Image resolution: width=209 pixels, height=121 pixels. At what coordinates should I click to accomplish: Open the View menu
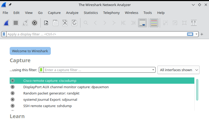pos(29,13)
